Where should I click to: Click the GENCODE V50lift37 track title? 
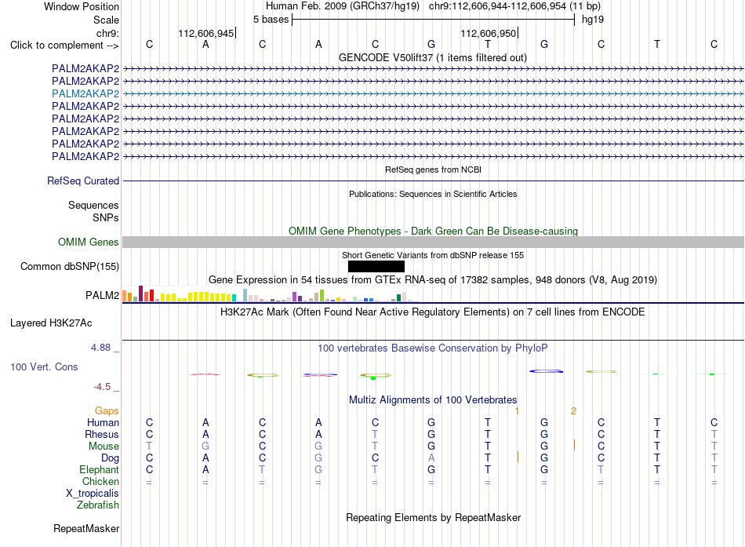tap(433, 57)
